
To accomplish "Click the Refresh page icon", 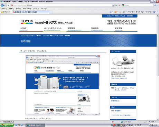I will tap(116, 5).
